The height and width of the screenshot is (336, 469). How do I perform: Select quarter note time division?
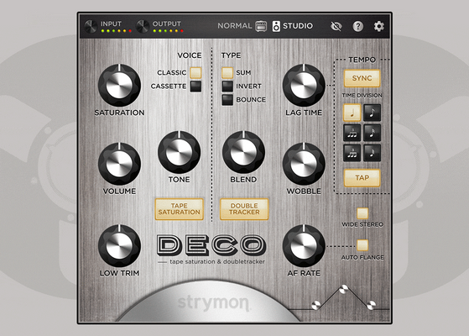pos(352,113)
